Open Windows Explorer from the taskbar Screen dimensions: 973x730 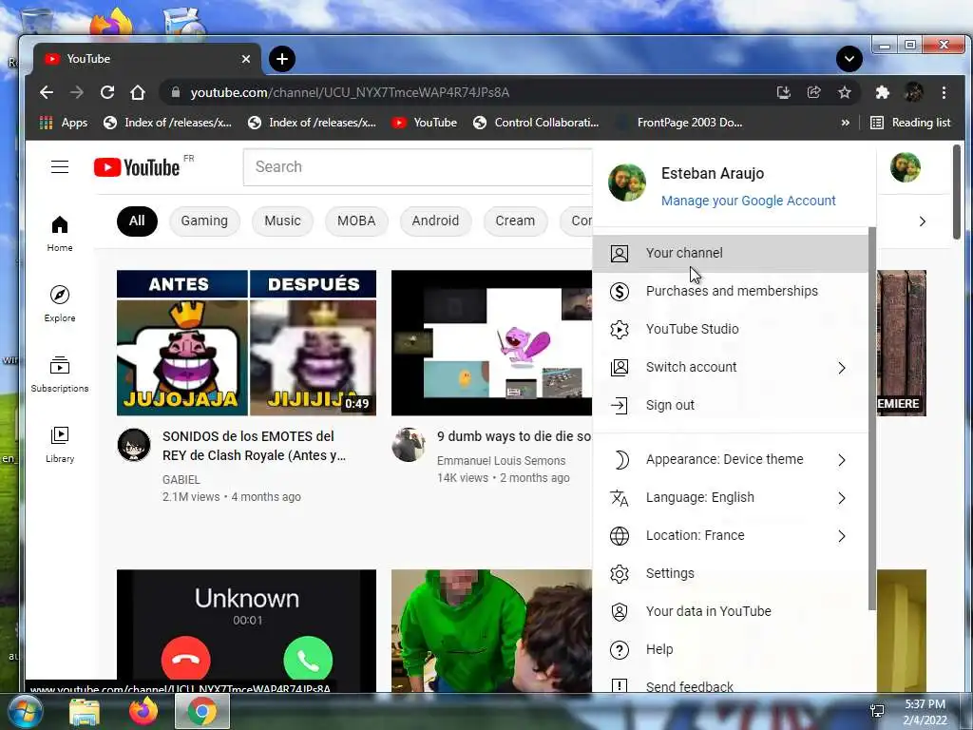[85, 711]
